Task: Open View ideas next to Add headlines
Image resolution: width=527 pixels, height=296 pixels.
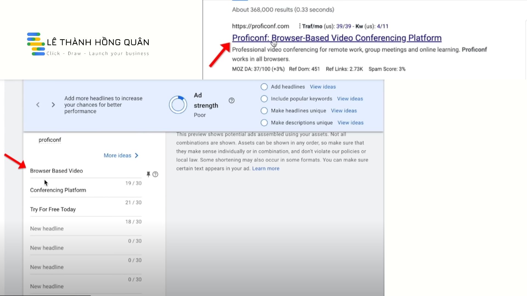Action: 323,87
